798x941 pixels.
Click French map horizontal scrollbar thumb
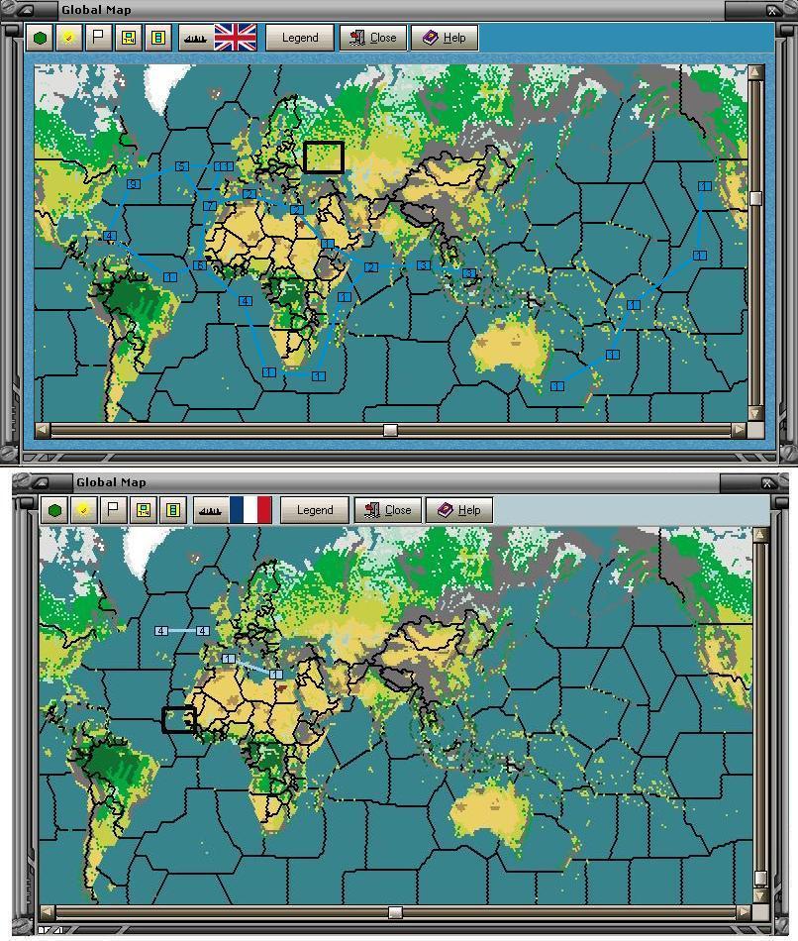395,913
